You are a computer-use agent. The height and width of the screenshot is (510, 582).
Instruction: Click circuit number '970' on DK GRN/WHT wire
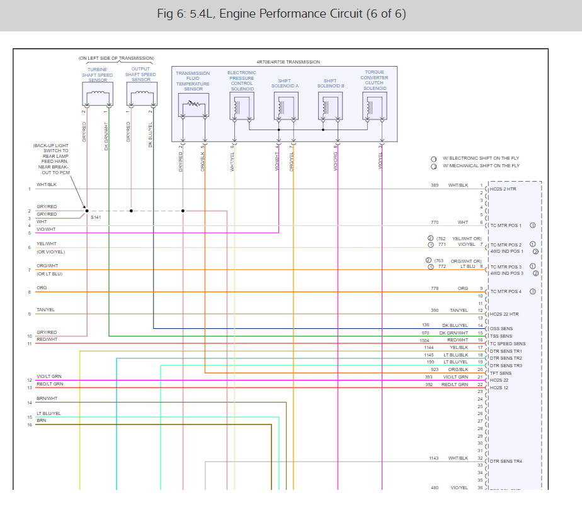(425, 333)
